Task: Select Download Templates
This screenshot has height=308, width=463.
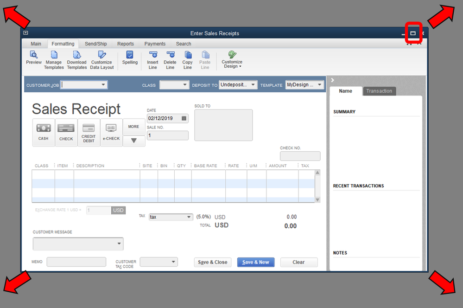Action: pyautogui.click(x=77, y=60)
